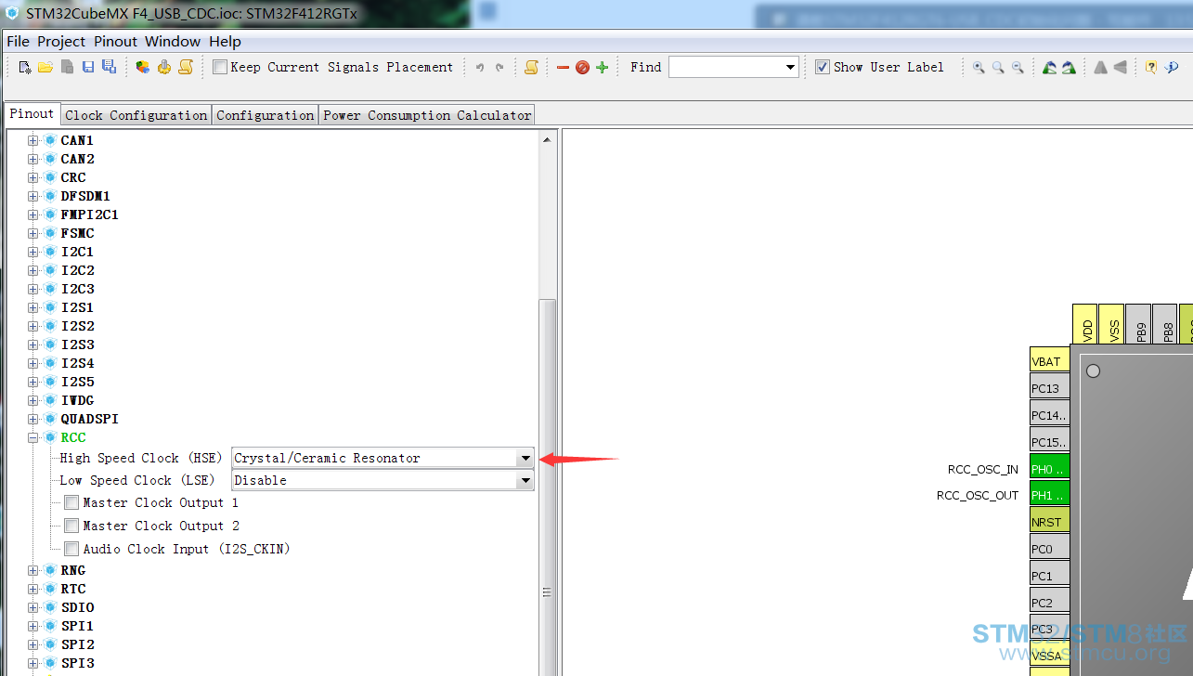Image resolution: width=1193 pixels, height=676 pixels.
Task: Uncheck the Show User Label checkbox
Action: (822, 67)
